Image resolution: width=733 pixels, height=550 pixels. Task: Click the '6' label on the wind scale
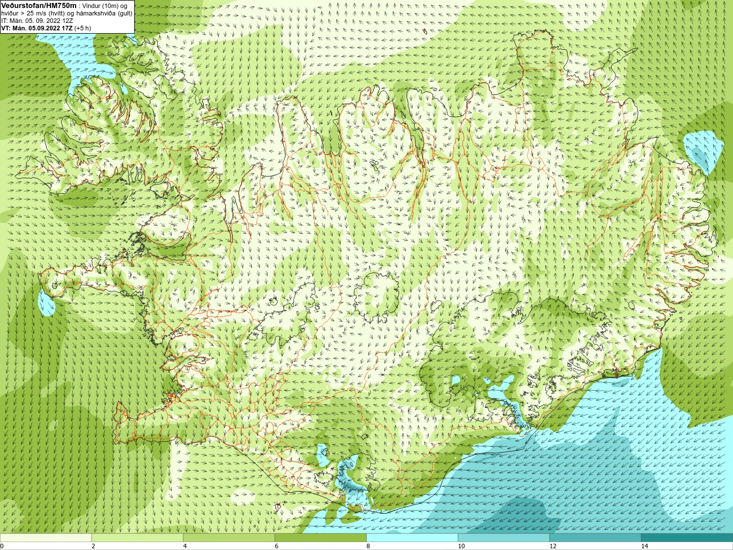pyautogui.click(x=277, y=546)
